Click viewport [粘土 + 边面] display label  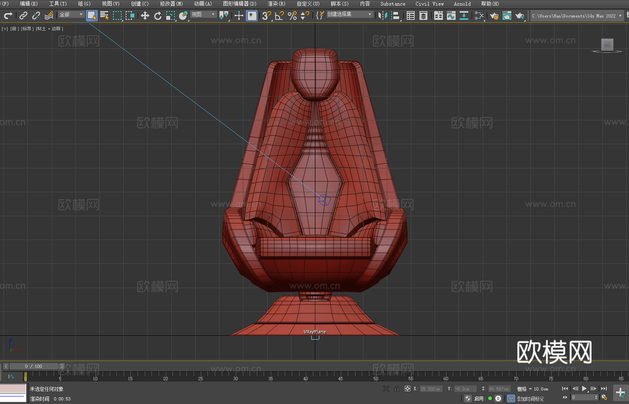pyautogui.click(x=49, y=29)
